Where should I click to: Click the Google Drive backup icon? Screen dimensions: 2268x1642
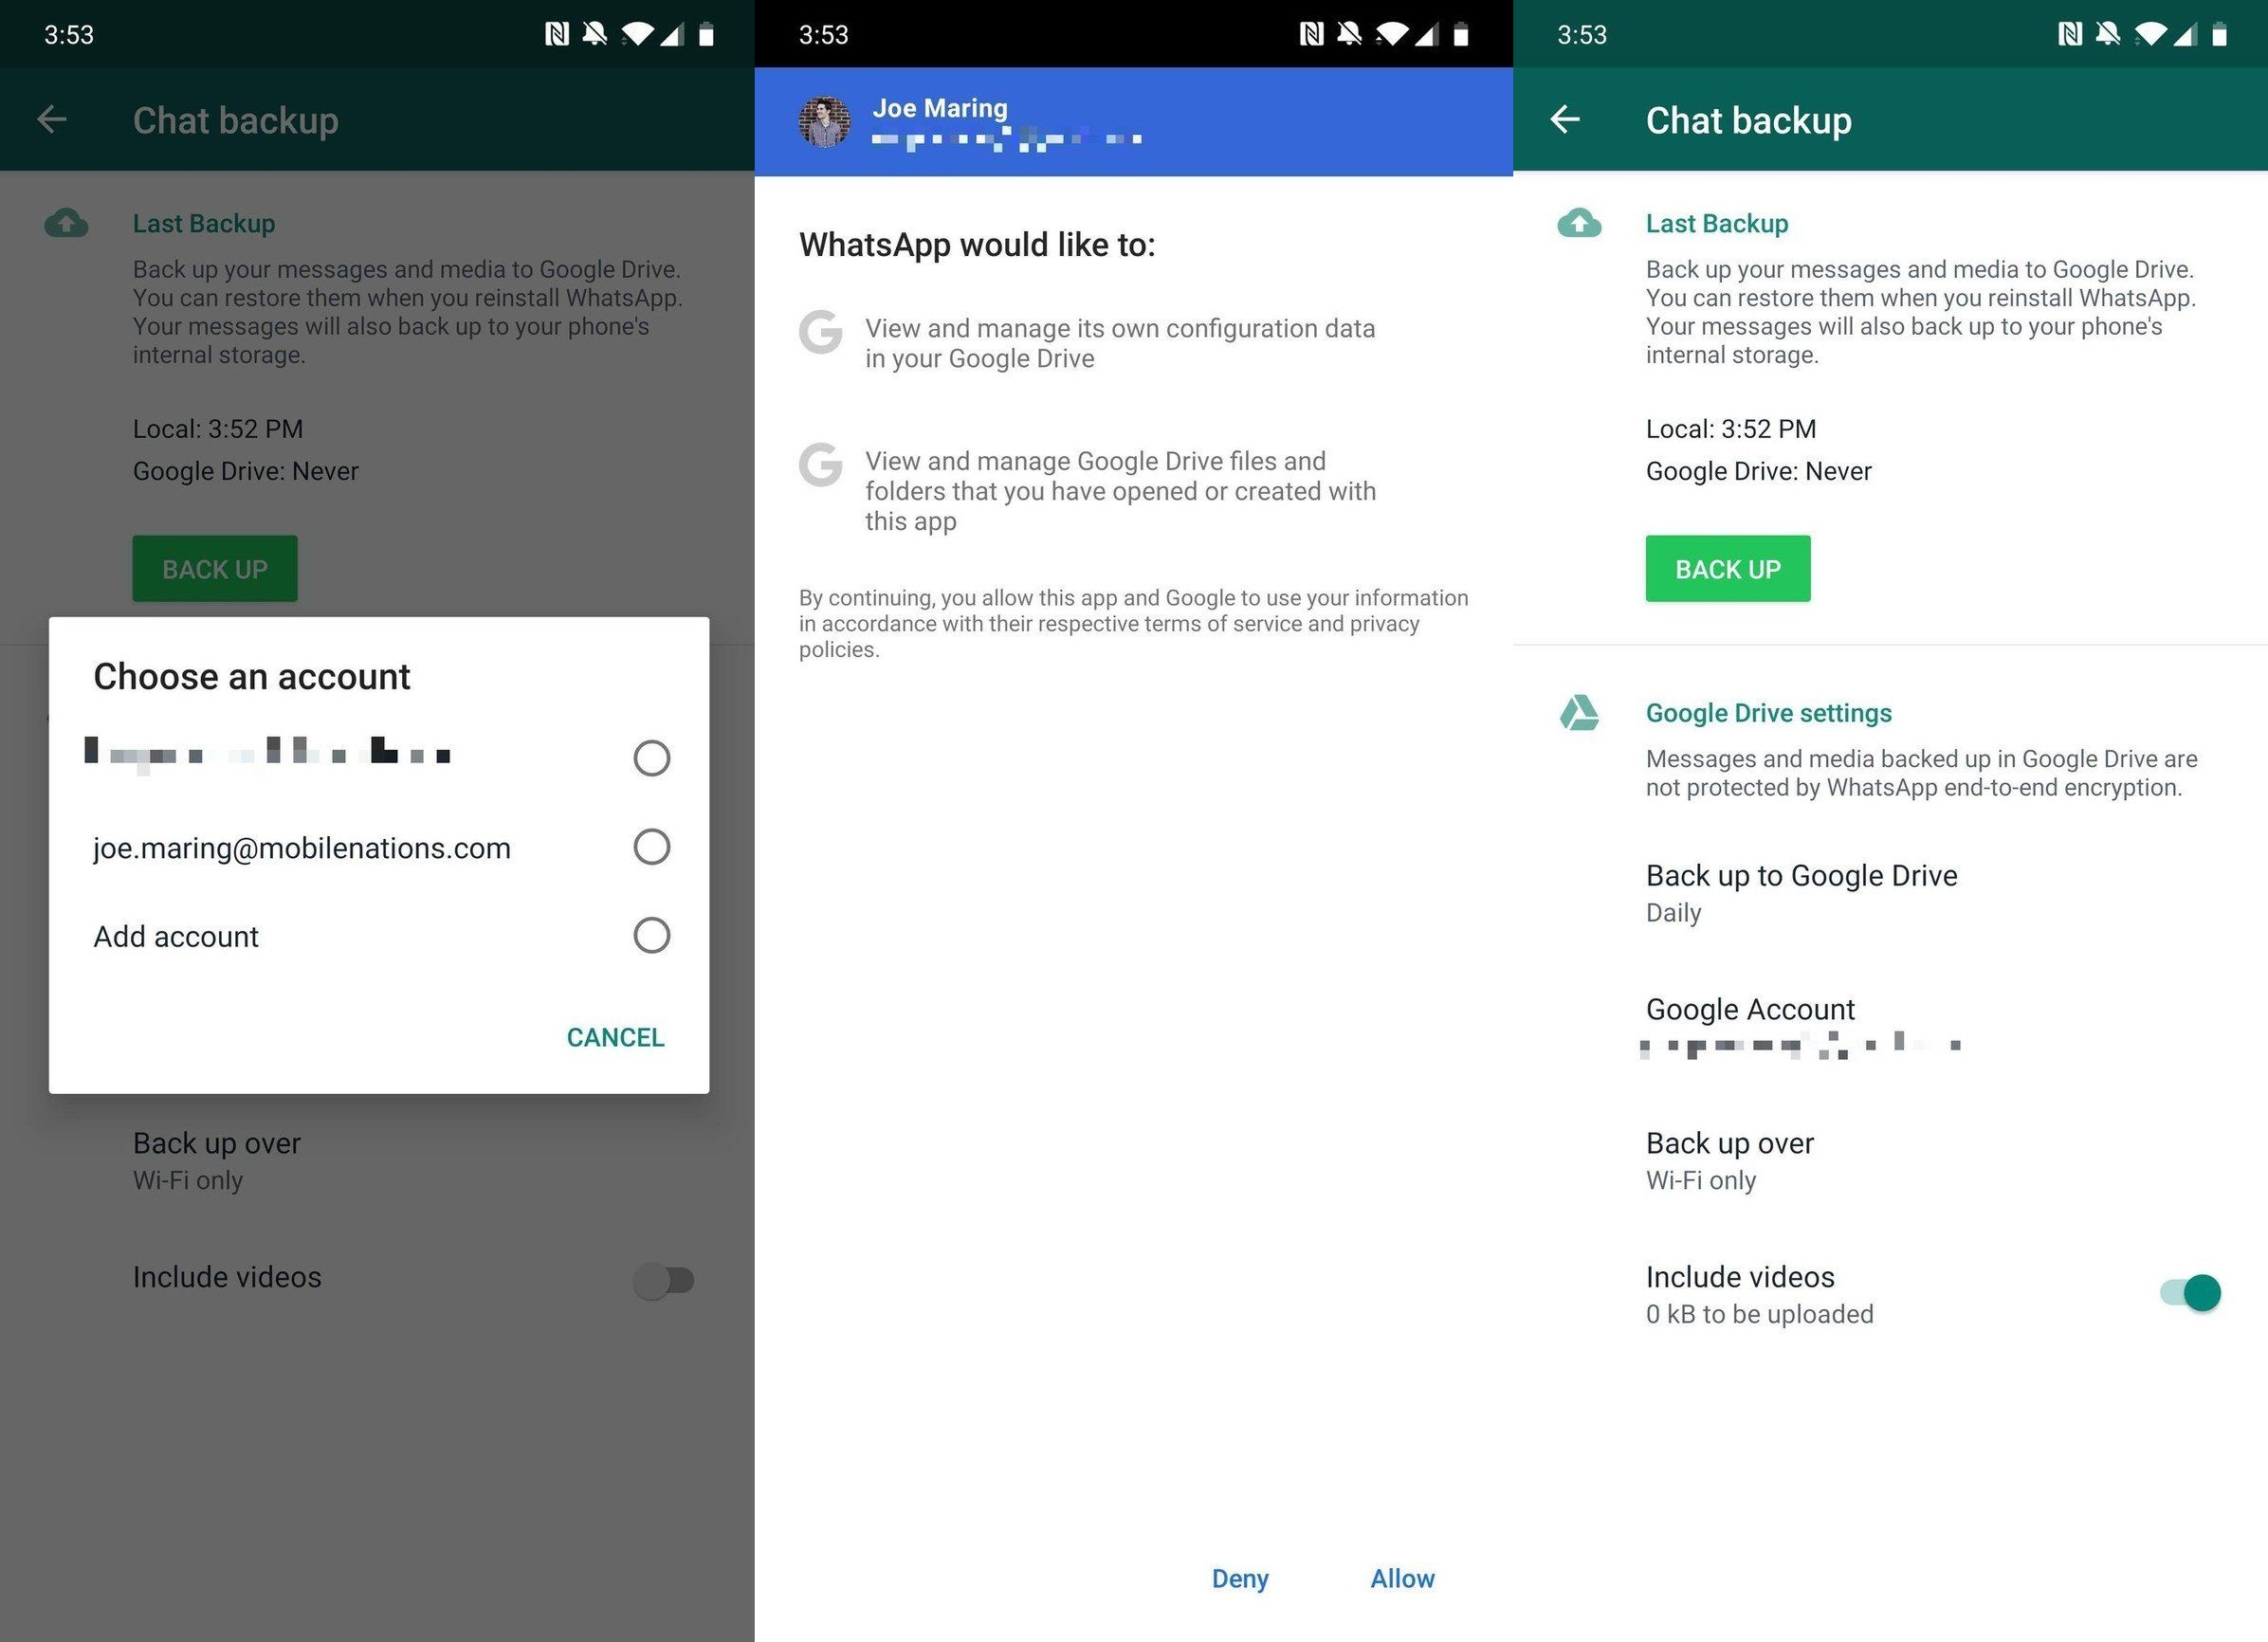(x=1580, y=711)
